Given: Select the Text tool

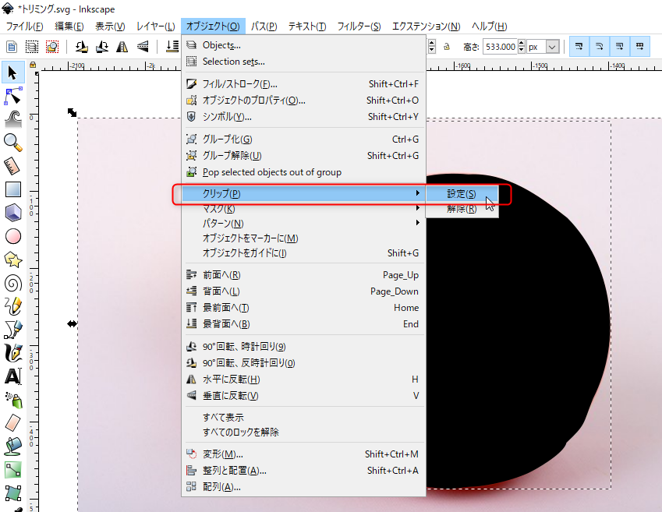Looking at the screenshot, I should [x=13, y=376].
